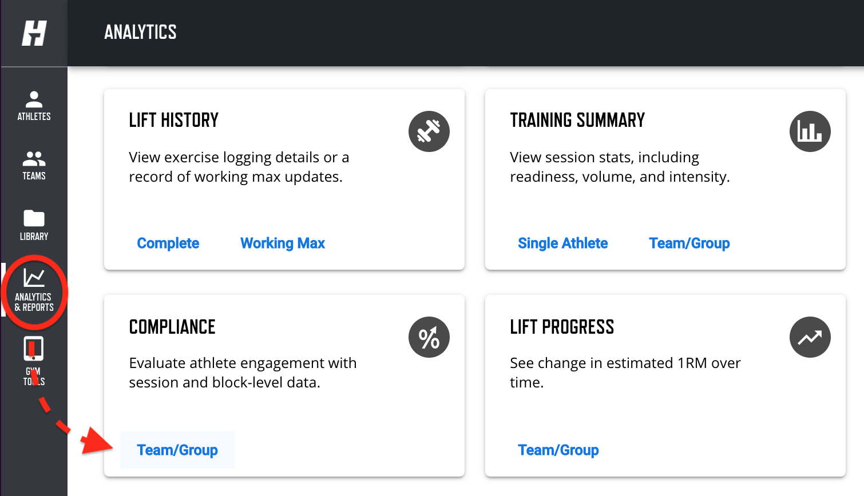Screen dimensions: 864x496
Task: Open Team/Group lift progress report
Action: (558, 450)
